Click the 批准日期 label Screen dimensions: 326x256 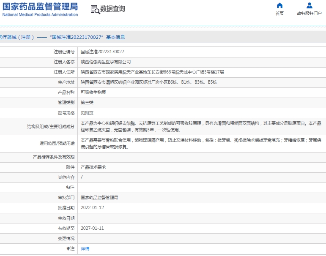point(66,208)
